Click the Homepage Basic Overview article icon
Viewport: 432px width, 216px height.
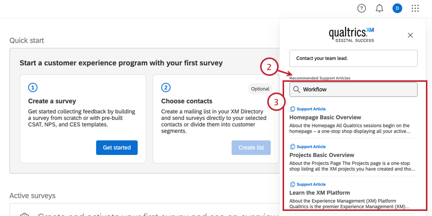(292, 109)
